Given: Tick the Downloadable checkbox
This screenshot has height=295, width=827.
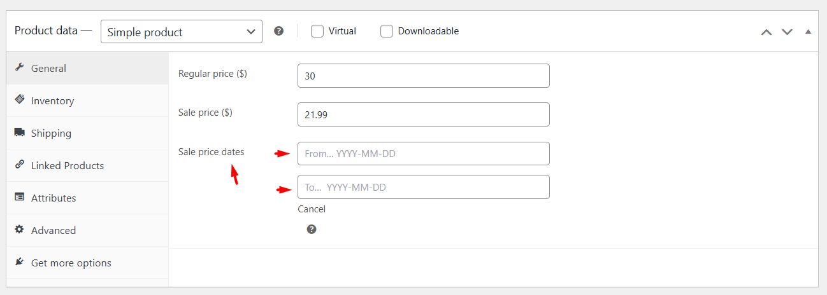Looking at the screenshot, I should click(x=387, y=31).
